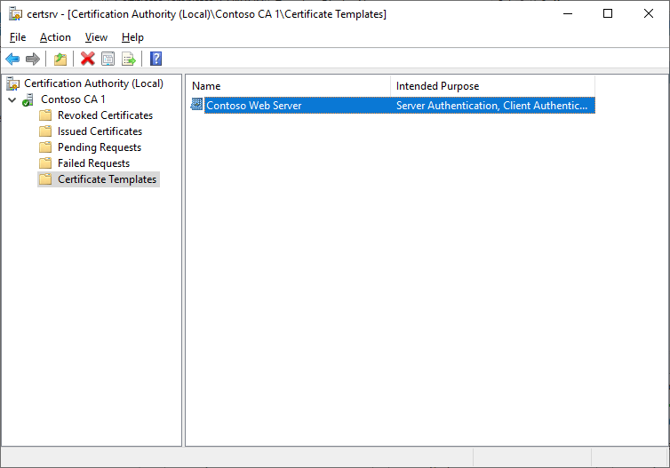Image resolution: width=670 pixels, height=468 pixels.
Task: Open the View menu
Action: (x=96, y=37)
